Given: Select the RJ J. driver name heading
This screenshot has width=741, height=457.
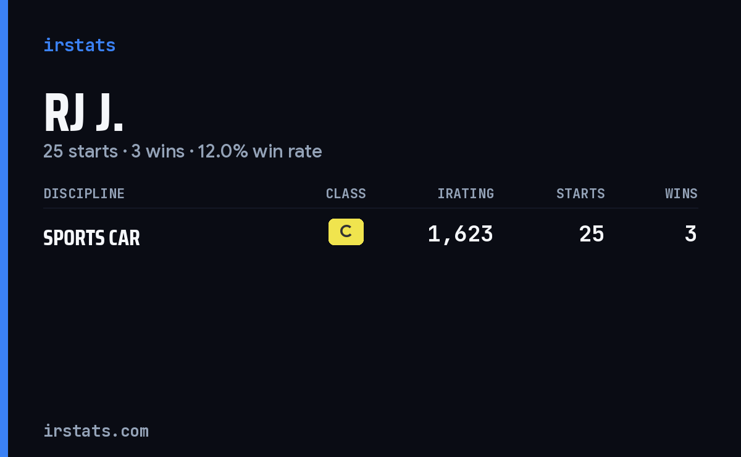Looking at the screenshot, I should pyautogui.click(x=83, y=113).
